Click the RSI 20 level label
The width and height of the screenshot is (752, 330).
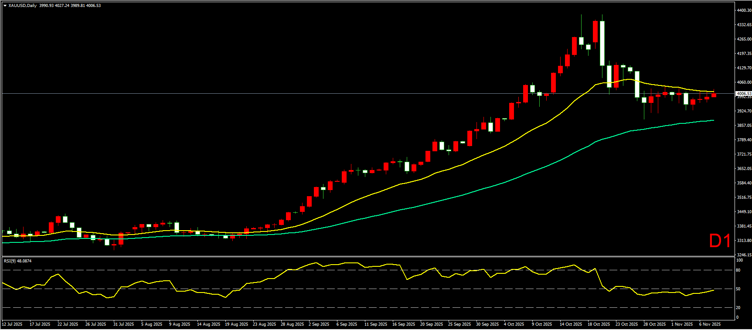point(738,308)
